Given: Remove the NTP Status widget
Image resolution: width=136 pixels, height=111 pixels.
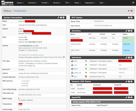Looking at the screenshot, I should (x=131, y=18).
